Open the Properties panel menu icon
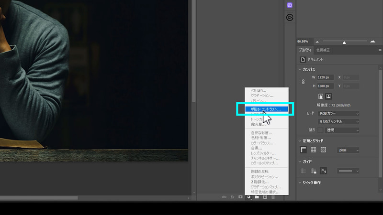 380,50
